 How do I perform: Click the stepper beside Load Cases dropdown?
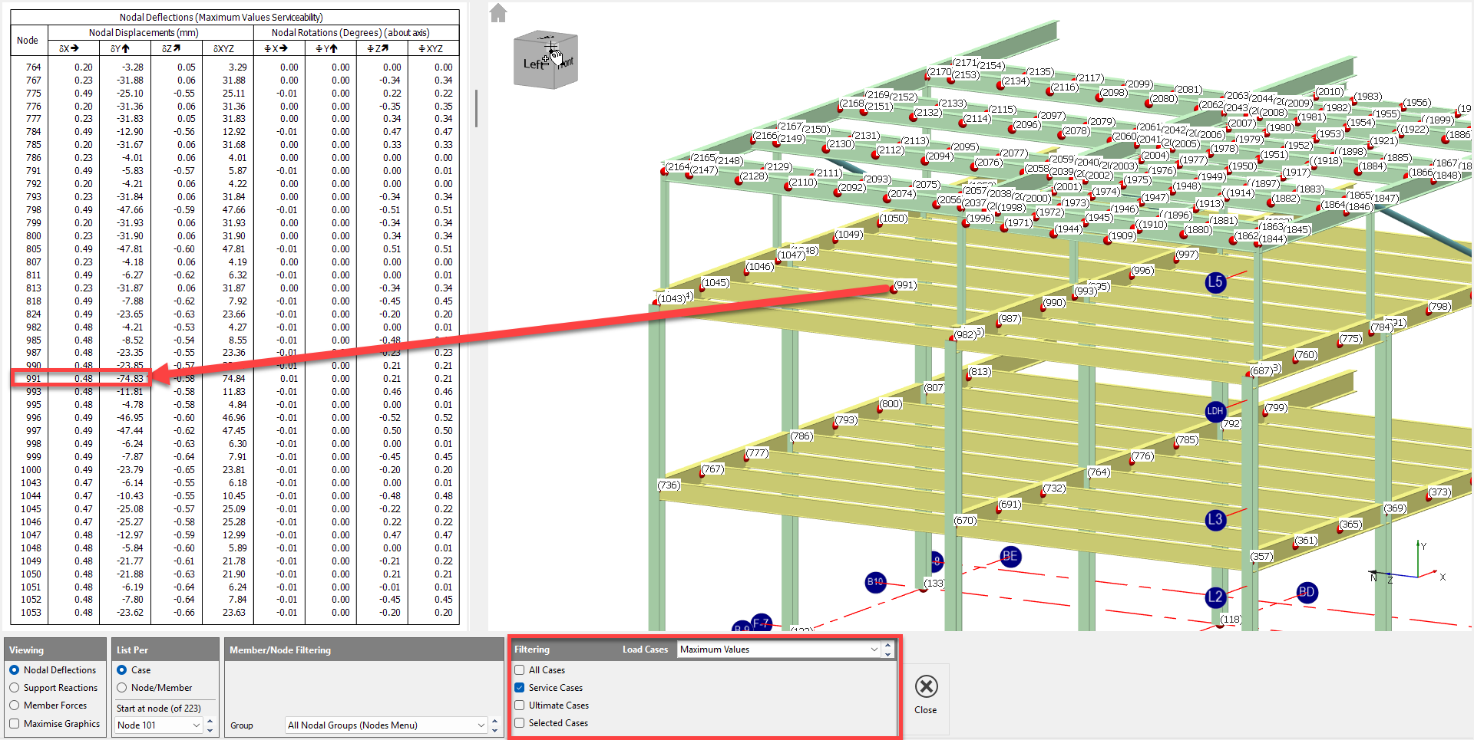(887, 650)
